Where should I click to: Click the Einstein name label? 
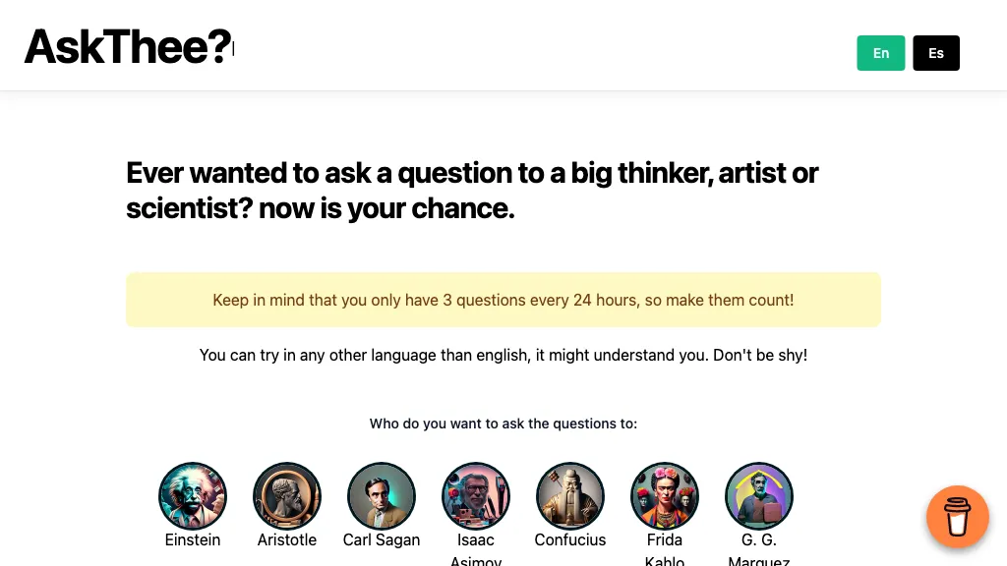[193, 540]
